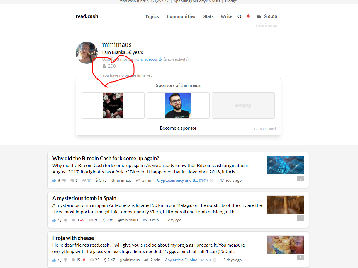358x268 pixels.
Task: Open comments of Bitcoin Cash fork article
Action: (x=72, y=181)
